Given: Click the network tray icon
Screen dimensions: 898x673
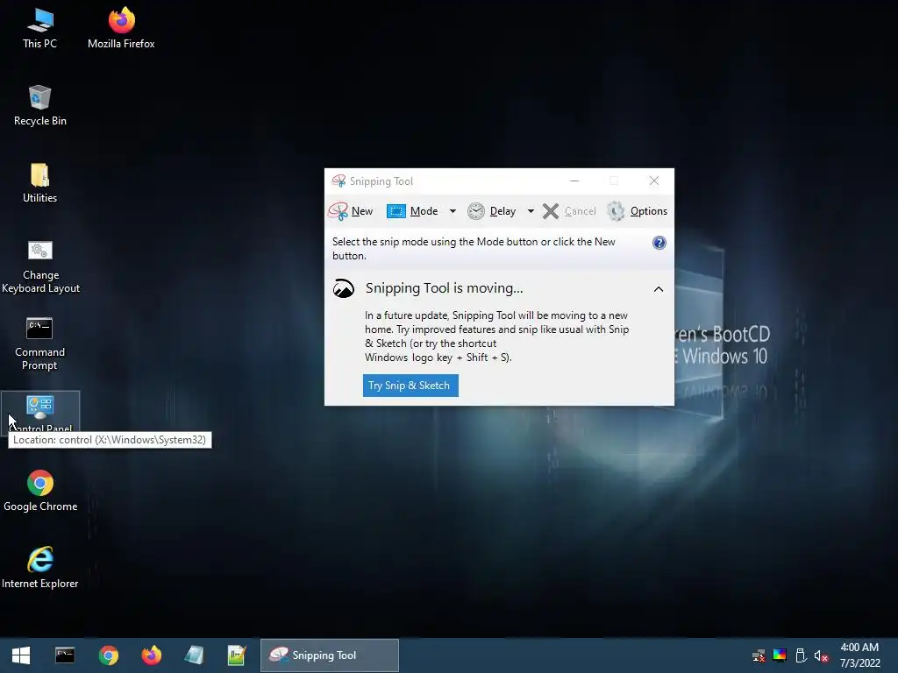Looking at the screenshot, I should [759, 655].
